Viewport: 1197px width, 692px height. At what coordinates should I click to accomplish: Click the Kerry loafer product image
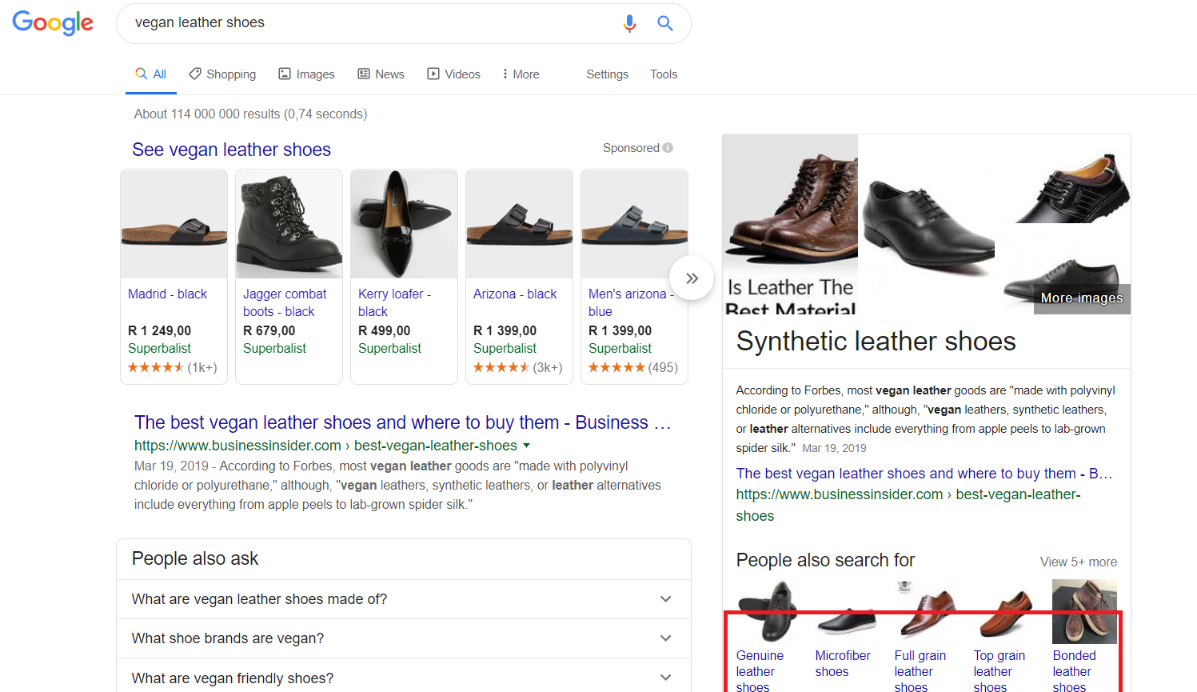point(404,224)
